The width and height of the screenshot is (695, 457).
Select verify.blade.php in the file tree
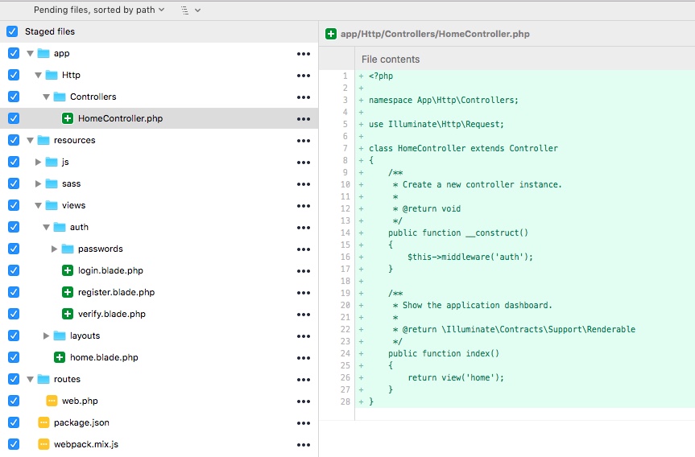click(x=111, y=314)
